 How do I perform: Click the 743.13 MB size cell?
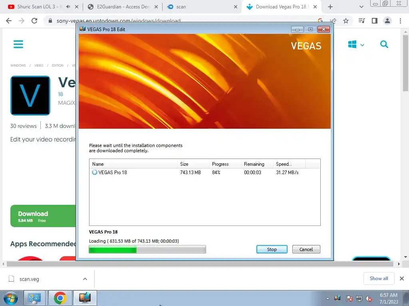[191, 172]
